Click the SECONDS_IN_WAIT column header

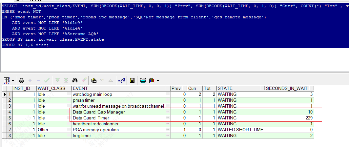click(x=289, y=88)
